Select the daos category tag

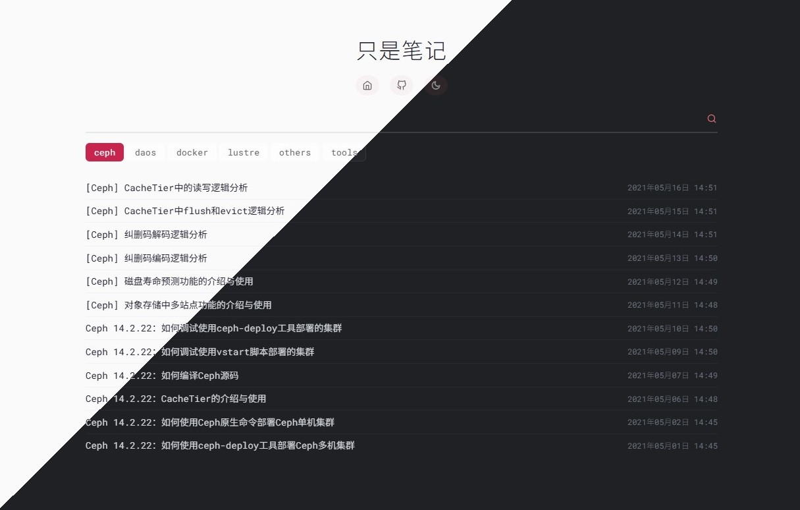(146, 152)
